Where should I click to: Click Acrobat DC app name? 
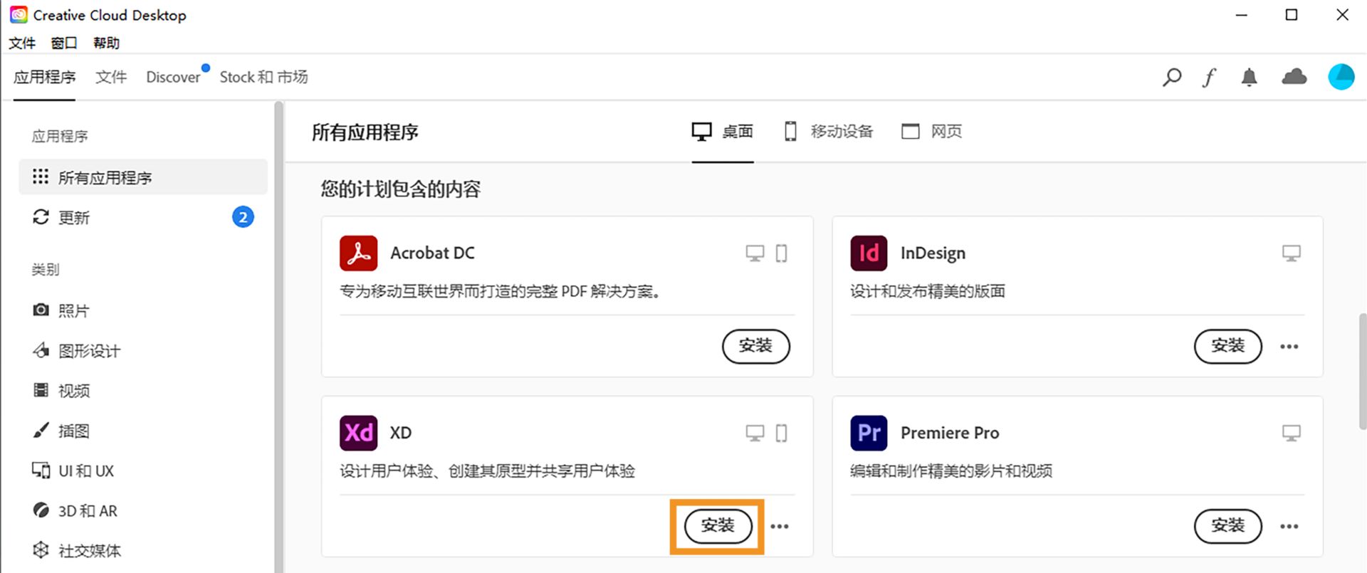pos(432,253)
